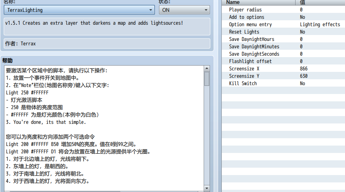Select the Save DaynightMinutes parameter

point(283,46)
